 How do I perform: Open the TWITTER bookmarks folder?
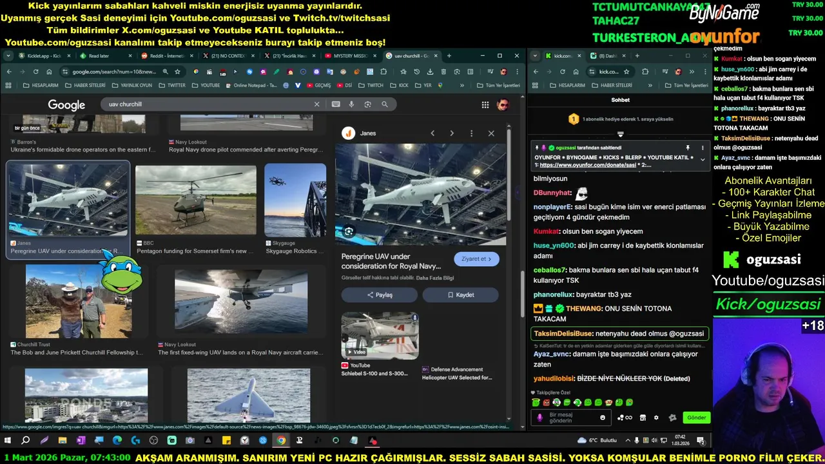[171, 85]
